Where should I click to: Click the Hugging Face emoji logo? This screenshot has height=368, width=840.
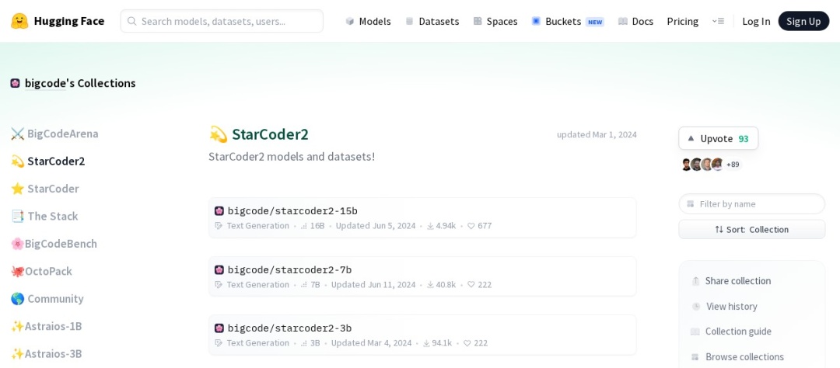[19, 21]
